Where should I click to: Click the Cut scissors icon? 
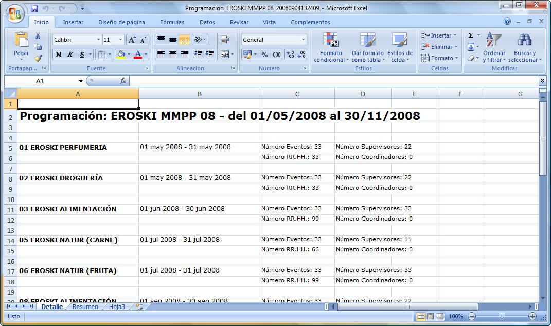pyautogui.click(x=38, y=35)
